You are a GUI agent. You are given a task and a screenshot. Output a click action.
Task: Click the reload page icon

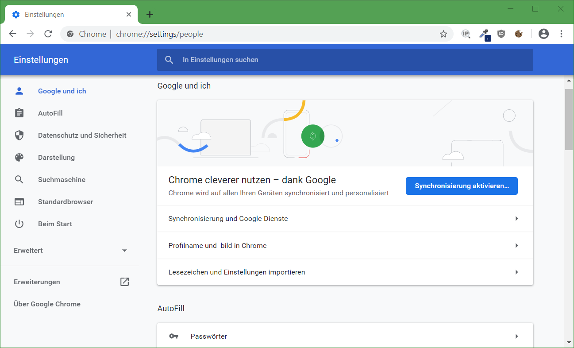tap(48, 34)
